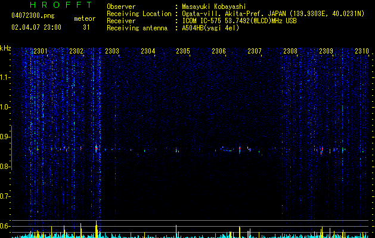This screenshot has height=238, width=375.
Task: Click the Ogata-vill. Akita-Pref. JAPAN location text
Action: pos(234,14)
